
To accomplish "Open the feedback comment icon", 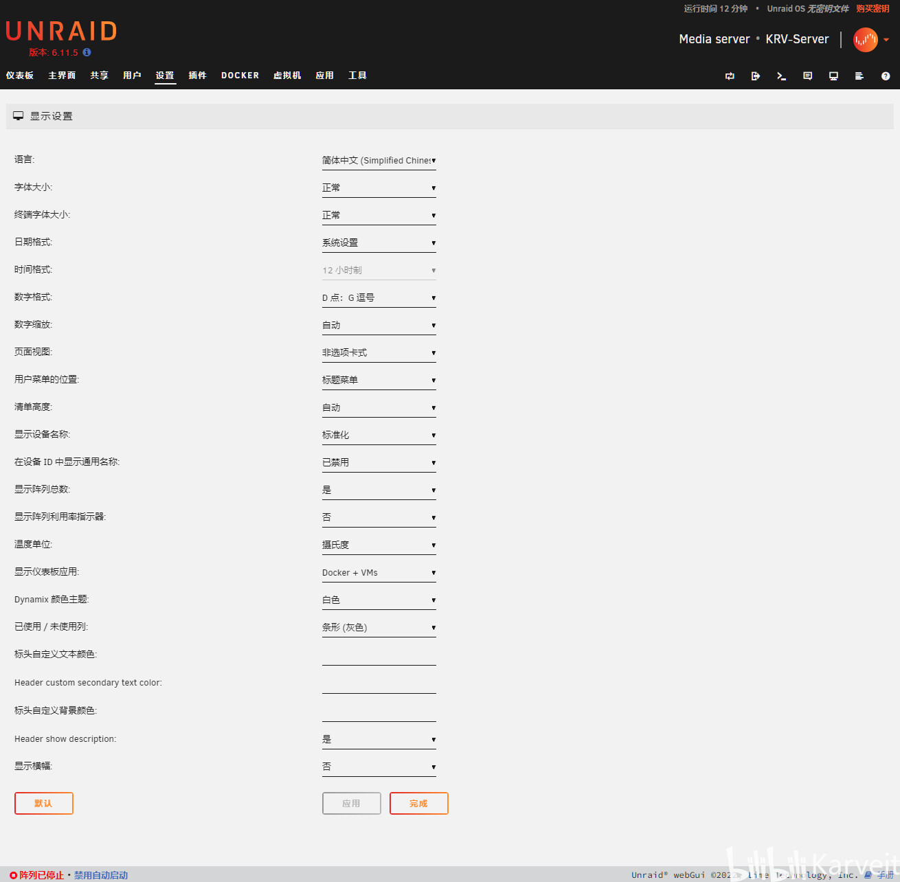I will 808,76.
